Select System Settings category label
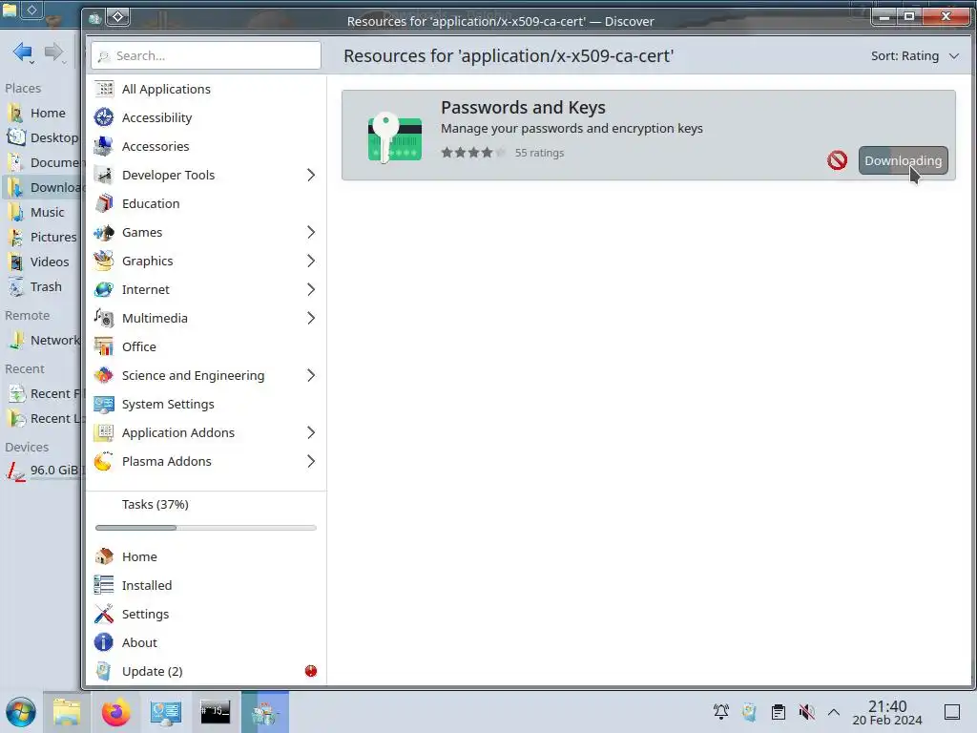 (x=168, y=405)
